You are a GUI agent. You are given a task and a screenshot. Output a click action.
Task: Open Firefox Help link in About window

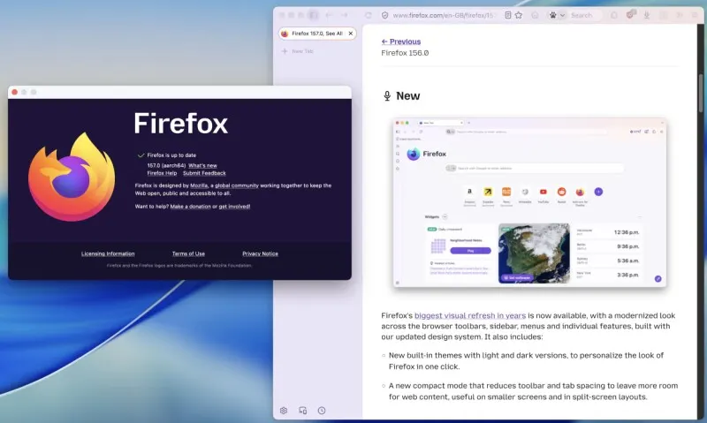coord(162,173)
